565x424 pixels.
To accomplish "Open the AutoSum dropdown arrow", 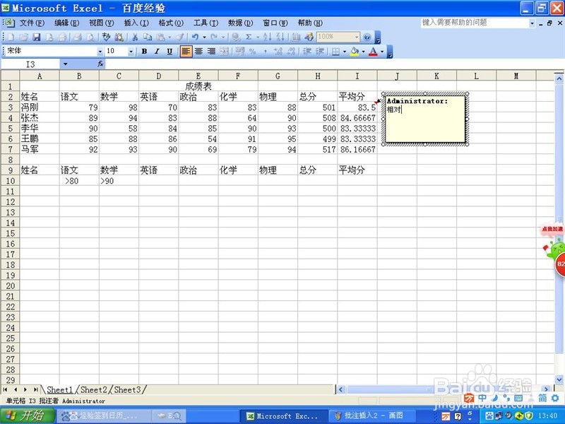I will coord(258,37).
